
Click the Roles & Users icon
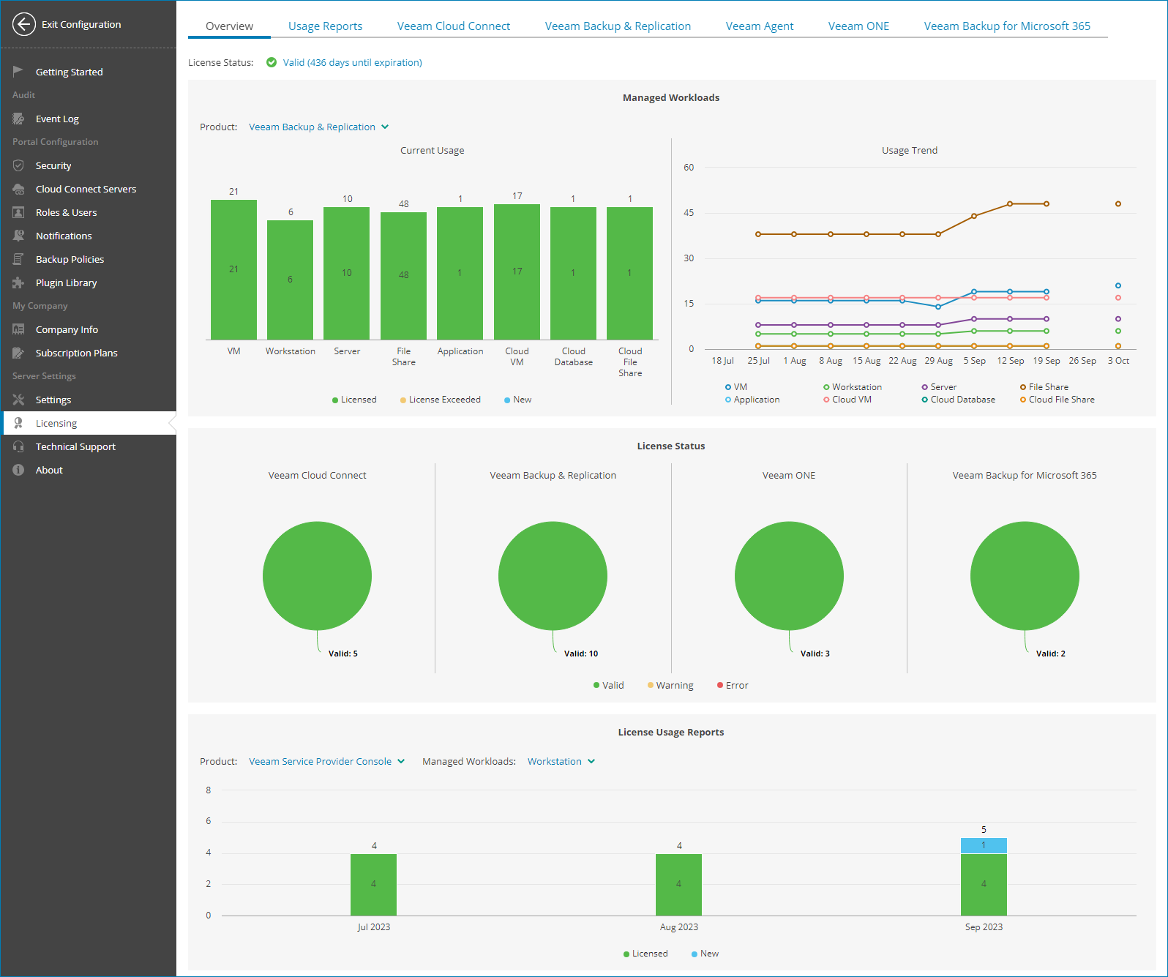coord(18,212)
